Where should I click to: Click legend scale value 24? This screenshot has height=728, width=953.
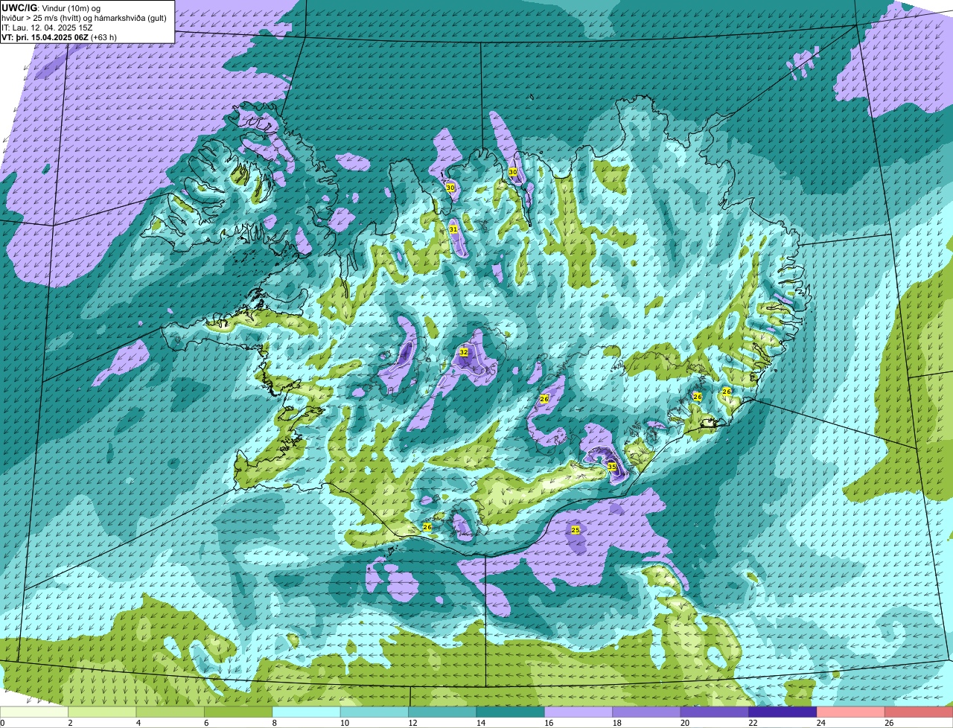coord(820,723)
